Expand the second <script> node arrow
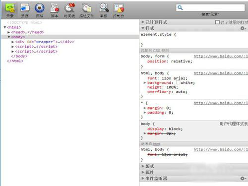 (13, 52)
